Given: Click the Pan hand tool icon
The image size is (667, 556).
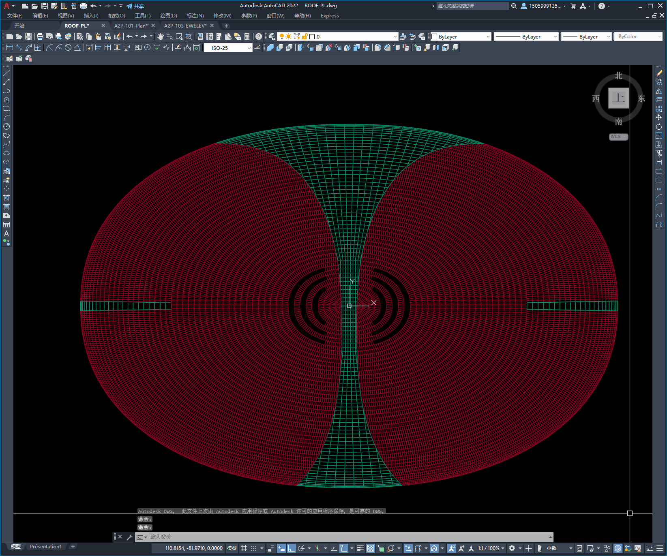Looking at the screenshot, I should point(161,36).
